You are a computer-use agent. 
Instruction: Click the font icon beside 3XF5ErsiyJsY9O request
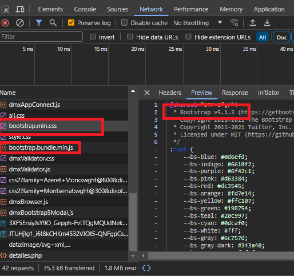(3, 223)
